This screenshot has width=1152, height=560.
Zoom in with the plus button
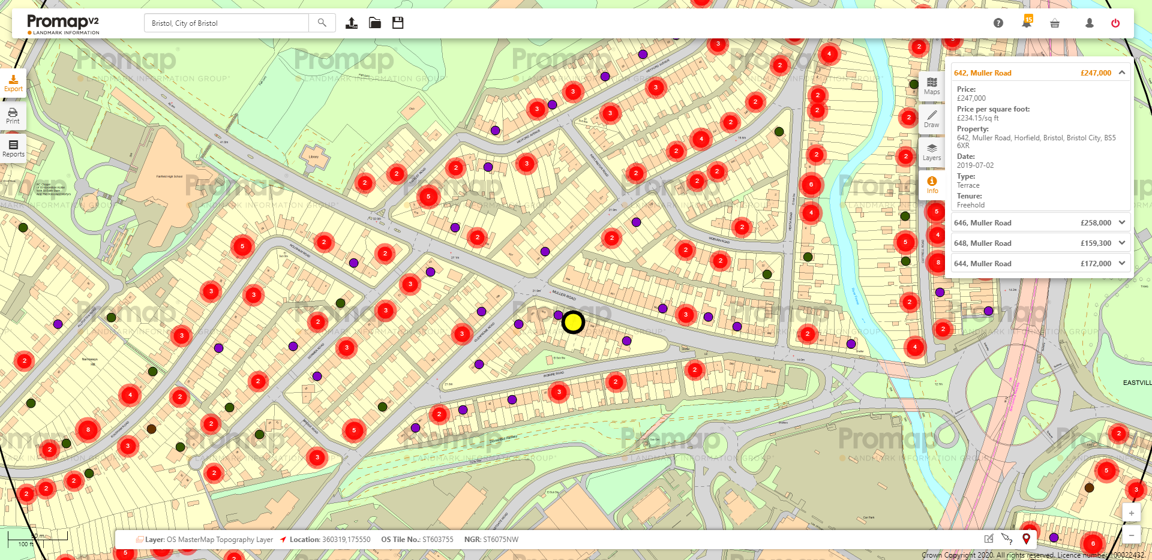(x=1131, y=513)
